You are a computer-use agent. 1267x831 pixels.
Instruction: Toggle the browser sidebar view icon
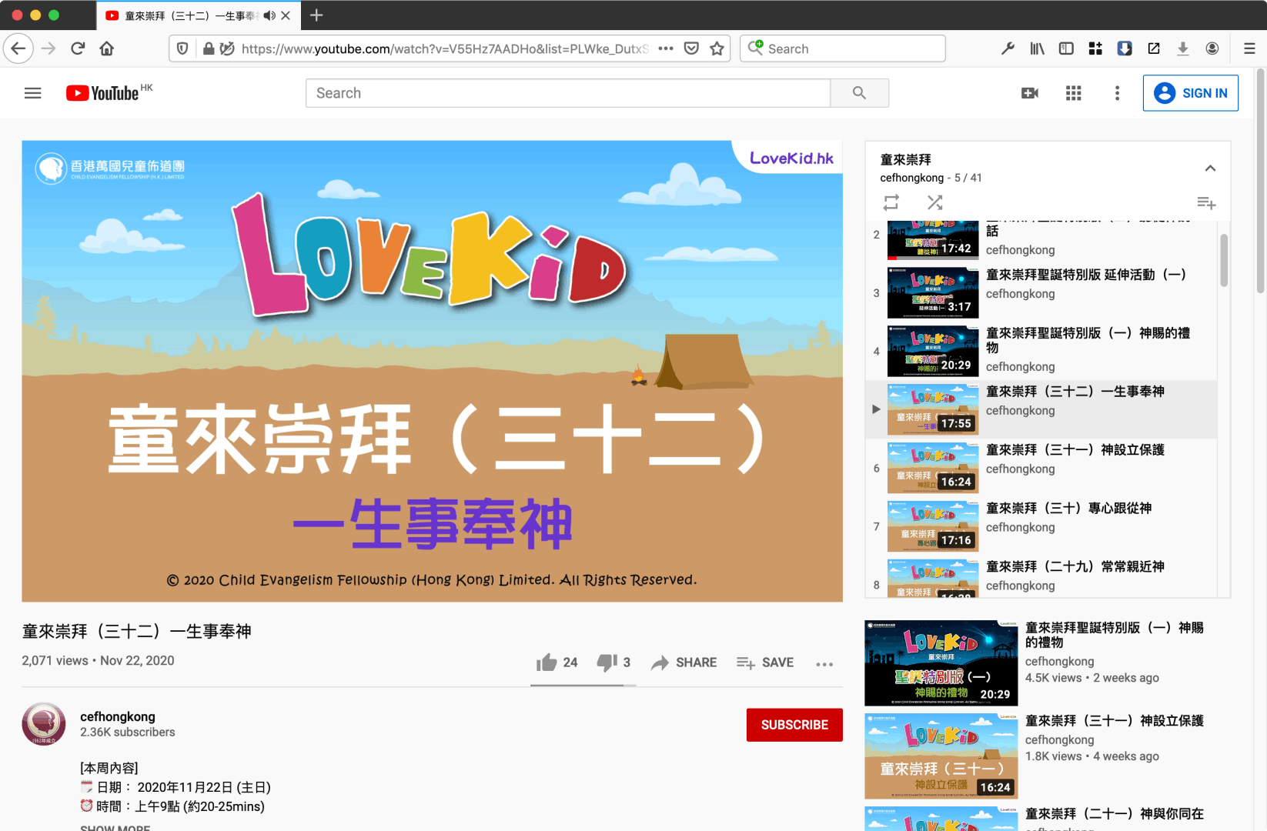1066,48
